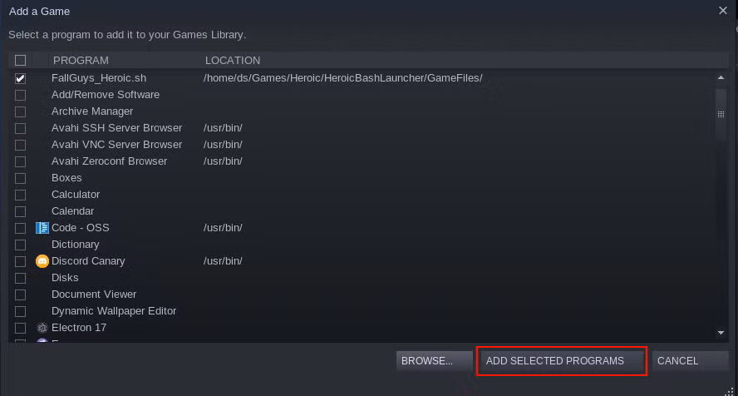The image size is (738, 396).
Task: Click the Code - OSS app icon
Action: pyautogui.click(x=42, y=228)
